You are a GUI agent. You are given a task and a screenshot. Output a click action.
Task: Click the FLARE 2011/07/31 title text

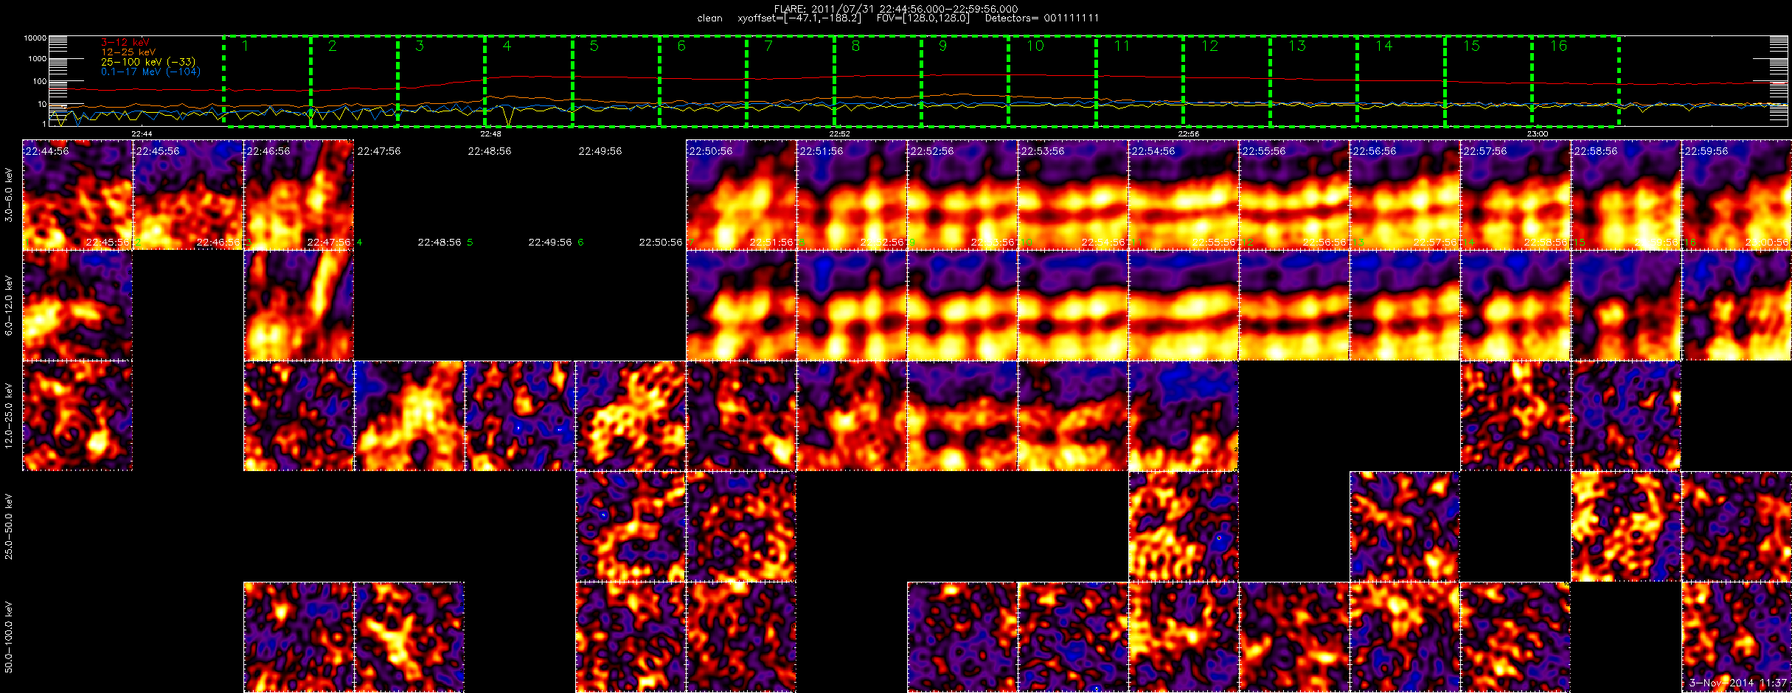(896, 9)
